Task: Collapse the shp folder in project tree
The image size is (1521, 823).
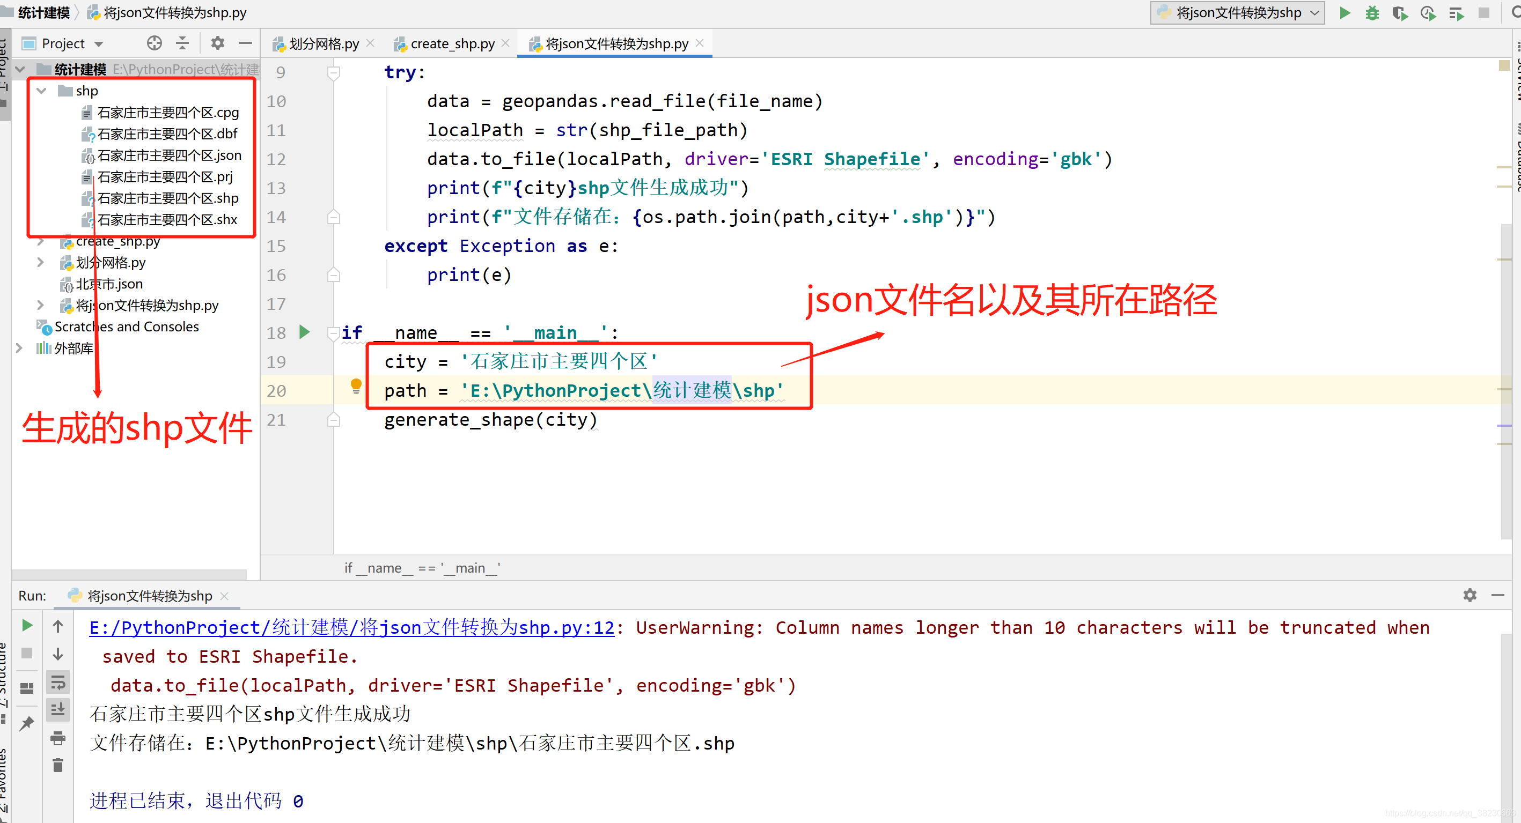Action: [x=41, y=90]
